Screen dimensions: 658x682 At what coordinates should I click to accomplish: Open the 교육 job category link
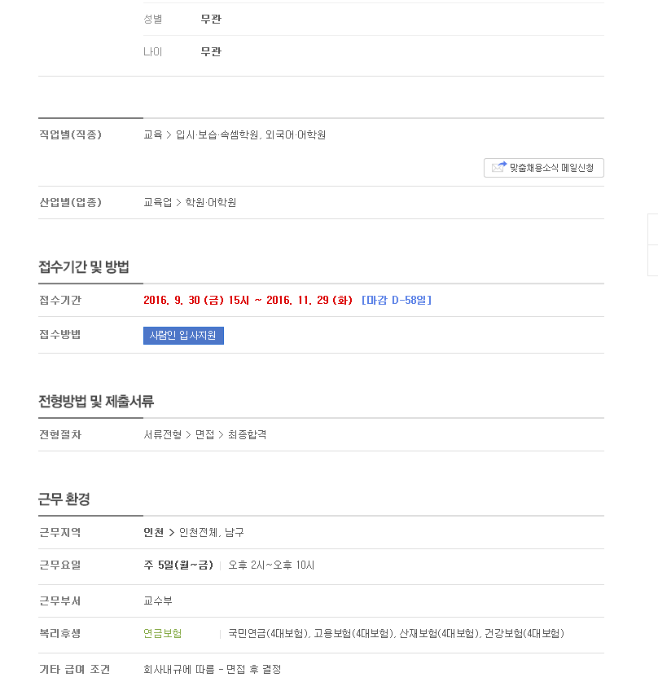click(x=152, y=134)
